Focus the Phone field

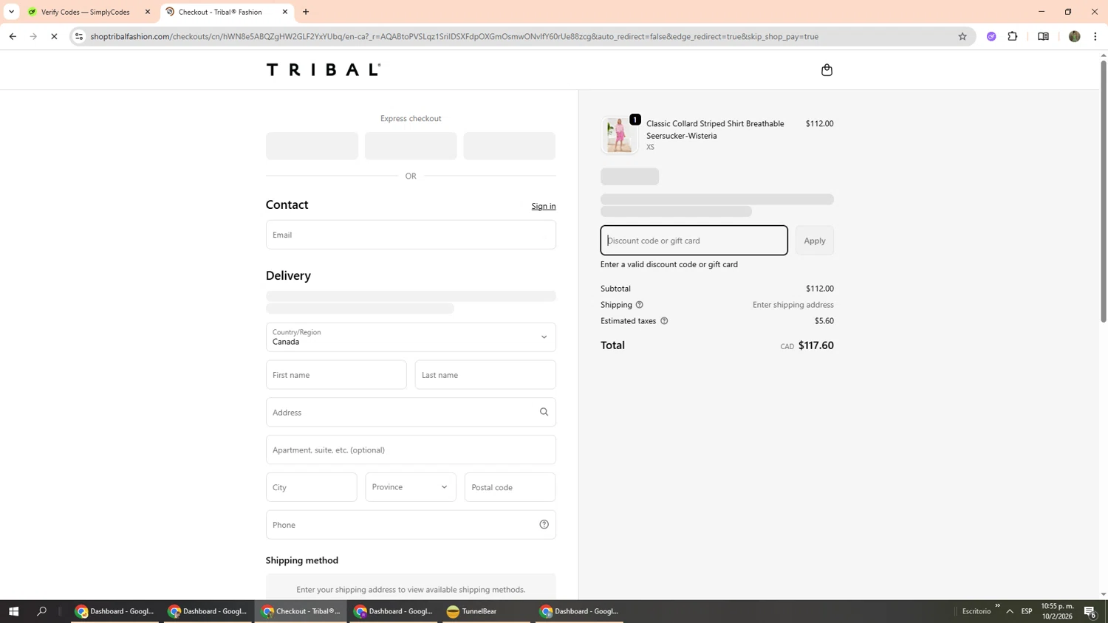point(411,525)
